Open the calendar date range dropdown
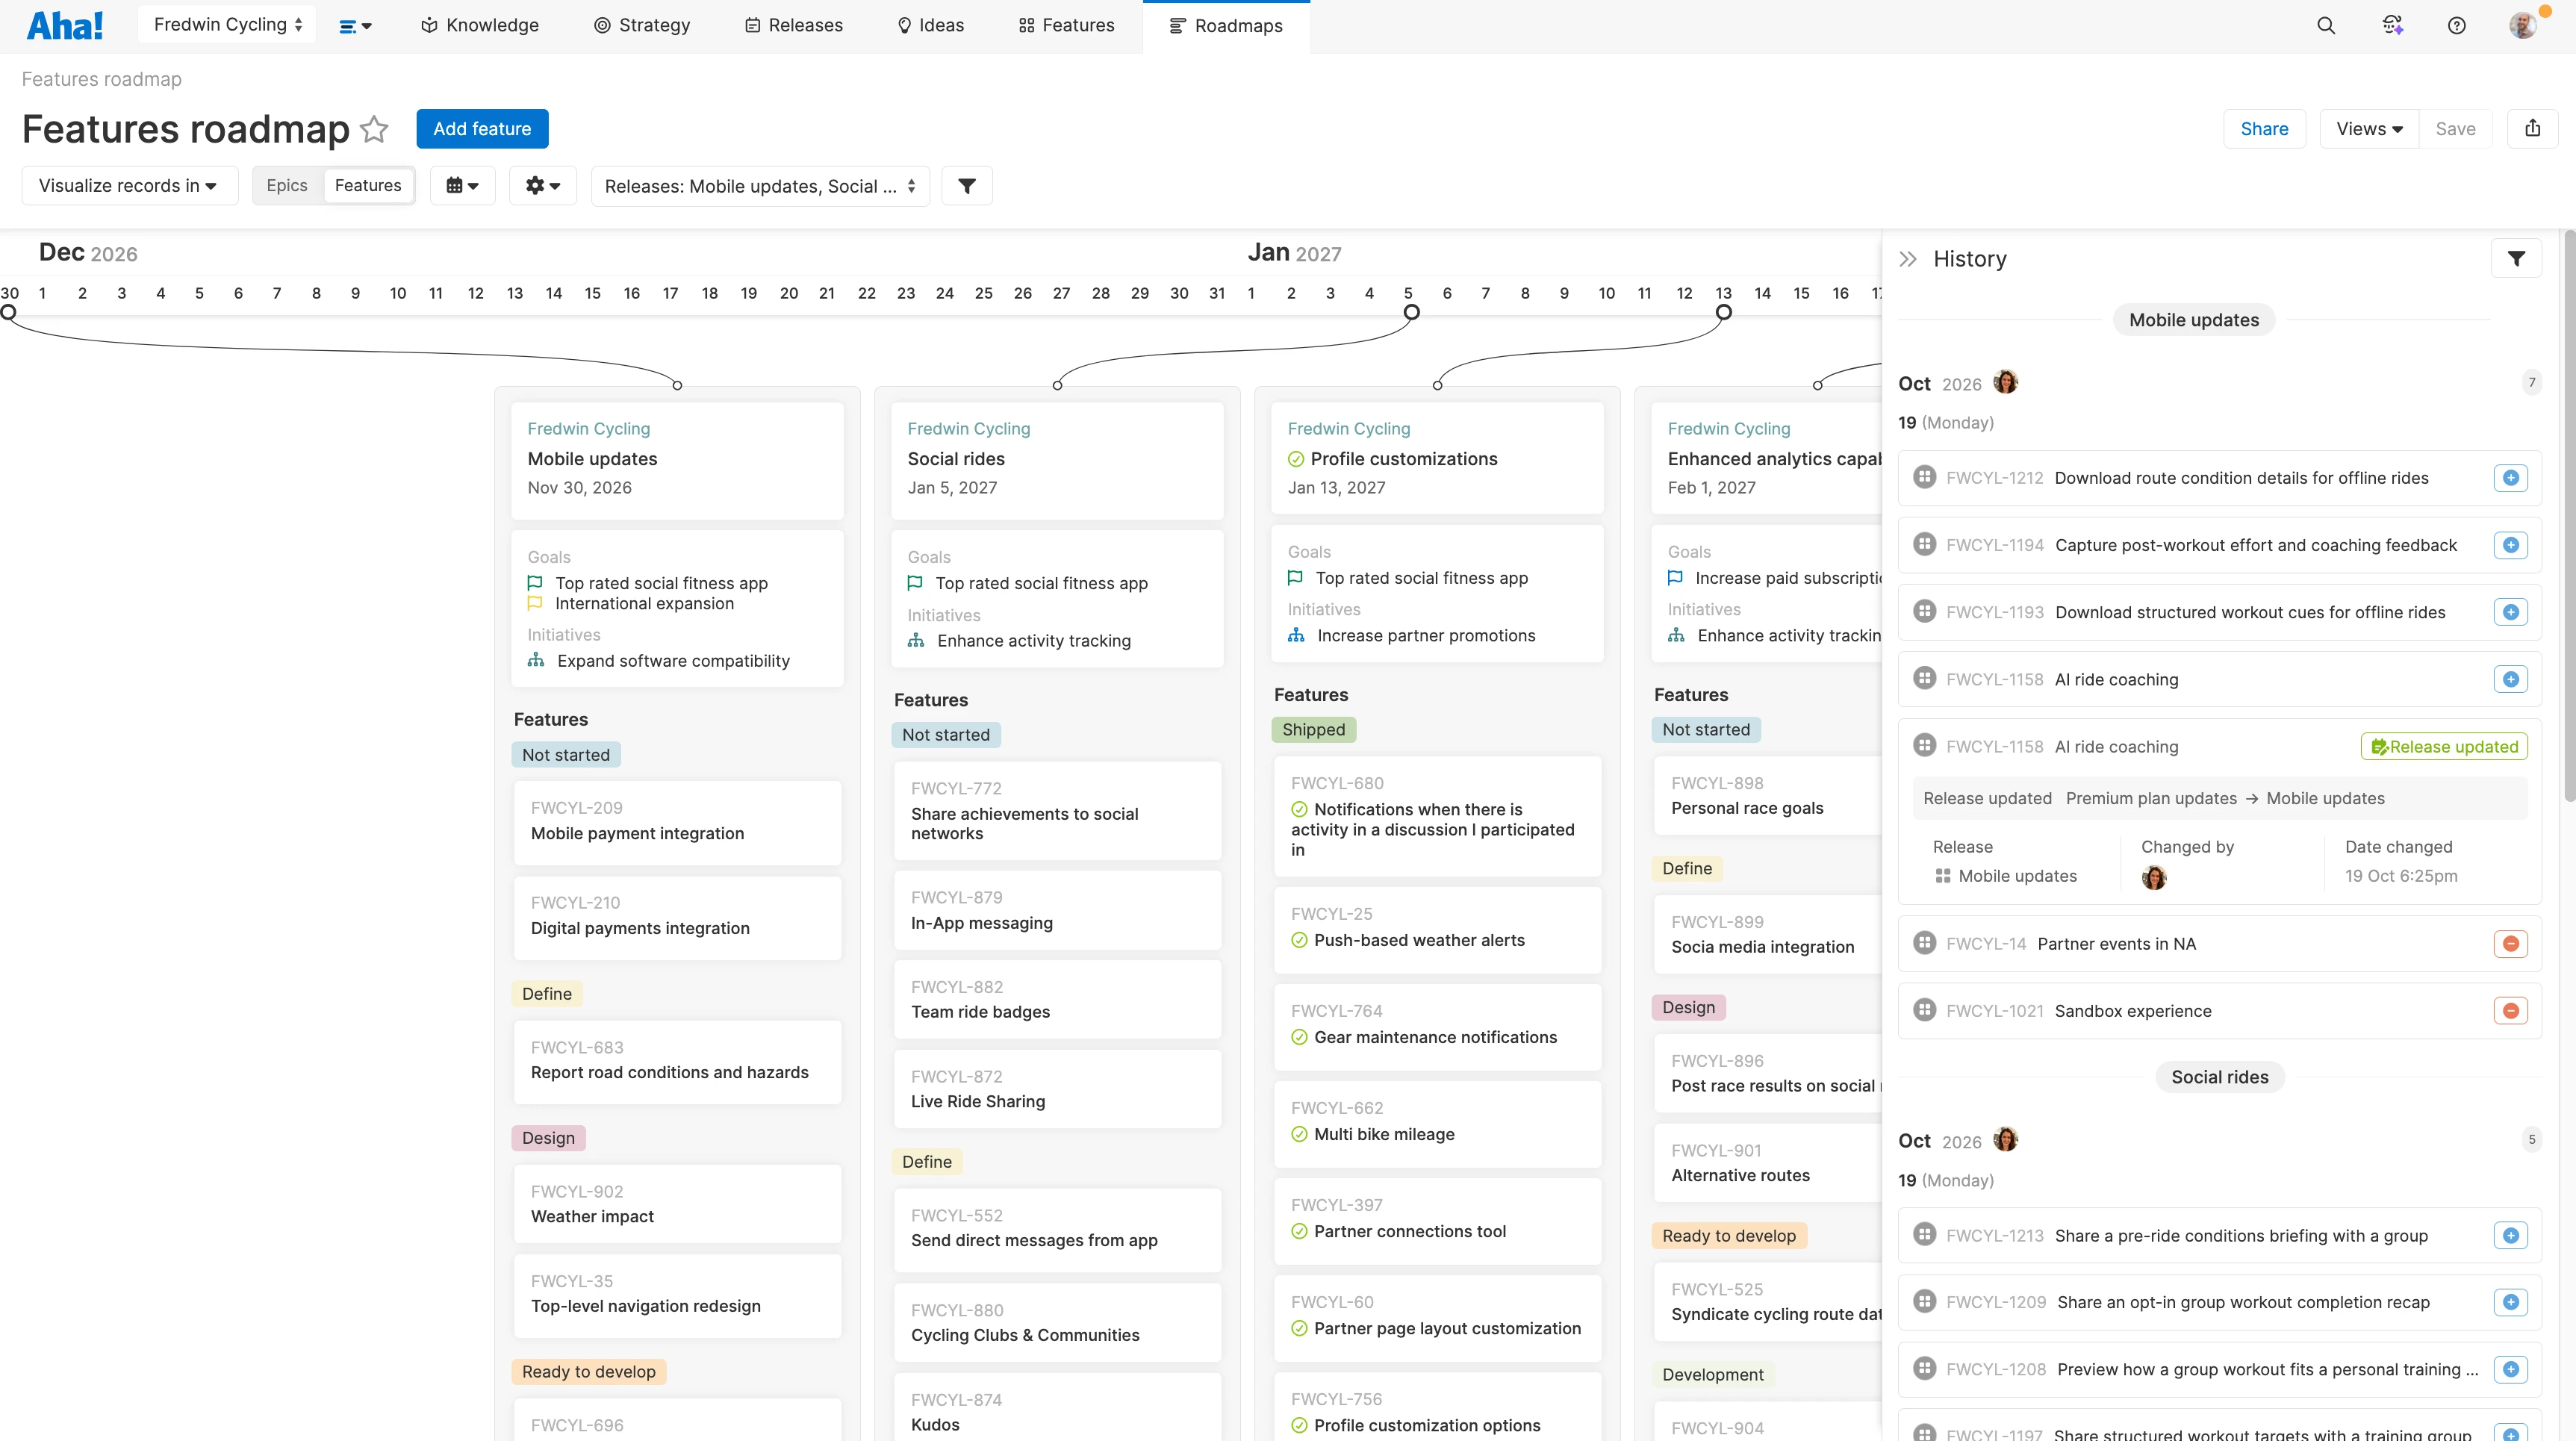 pyautogui.click(x=462, y=186)
